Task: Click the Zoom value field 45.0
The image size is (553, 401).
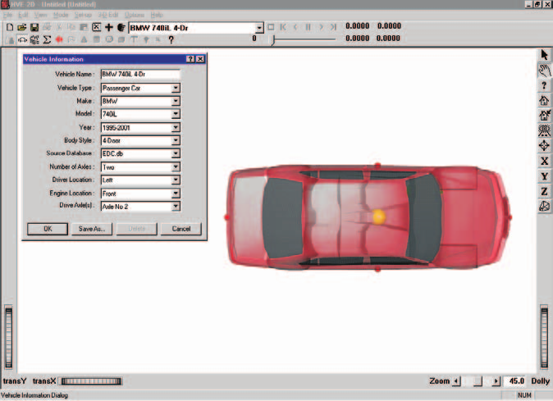Action: [x=514, y=381]
